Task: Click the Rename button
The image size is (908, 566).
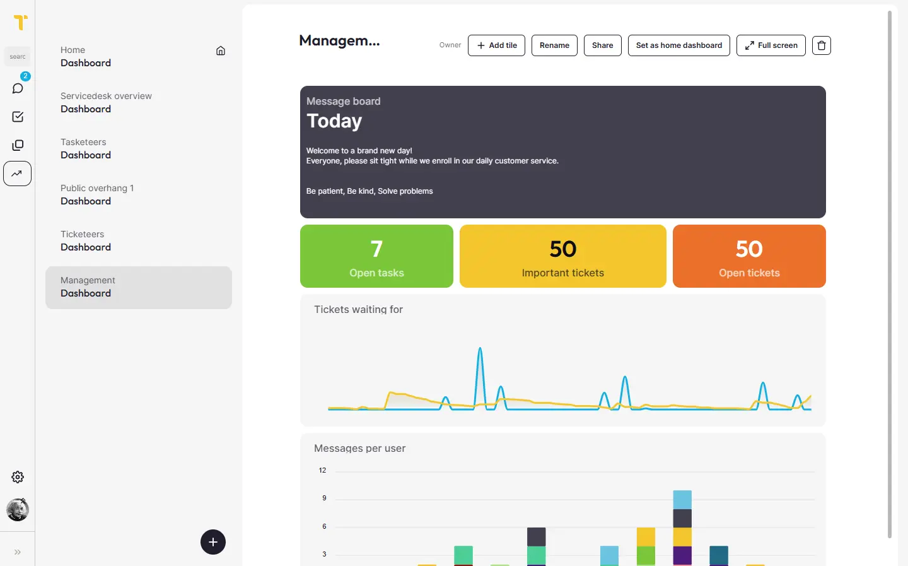Action: 554,45
